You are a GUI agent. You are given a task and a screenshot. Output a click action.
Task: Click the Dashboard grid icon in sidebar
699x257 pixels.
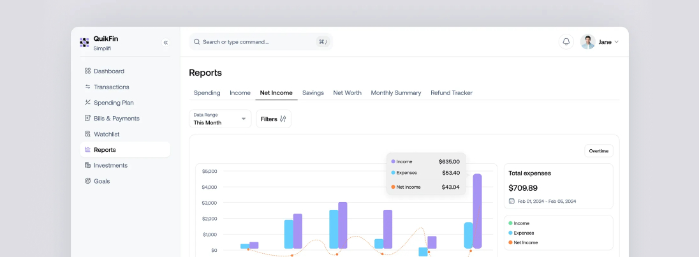tap(87, 71)
